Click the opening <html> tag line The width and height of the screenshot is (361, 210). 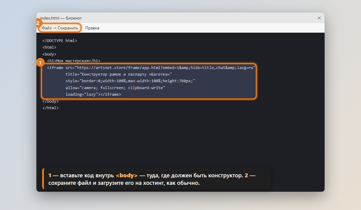pyautogui.click(x=49, y=47)
